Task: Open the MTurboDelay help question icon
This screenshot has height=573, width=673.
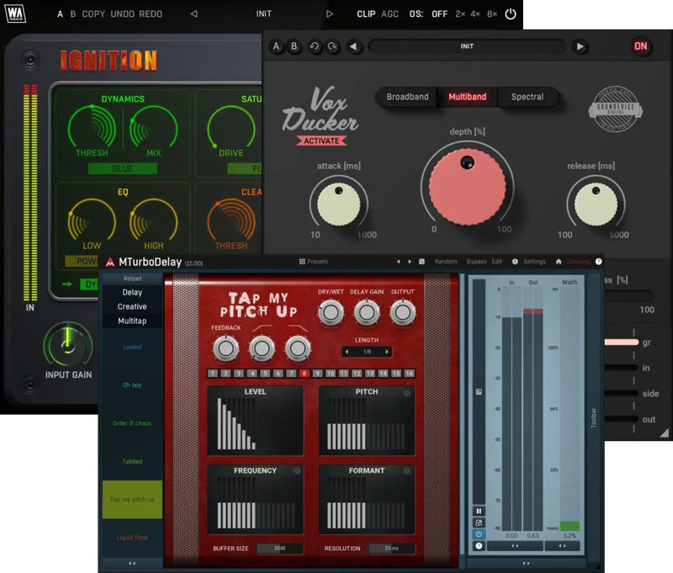Action: (598, 262)
